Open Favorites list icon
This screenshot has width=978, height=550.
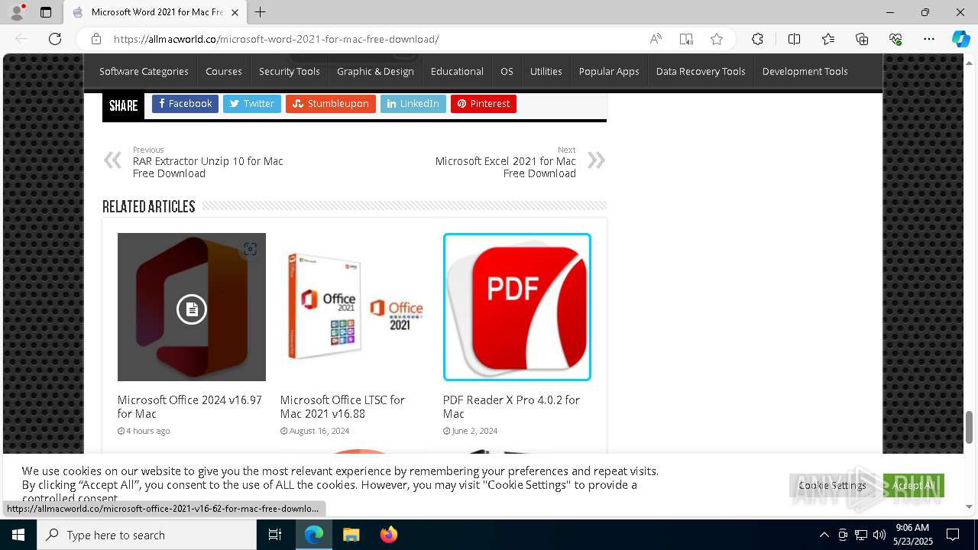pyautogui.click(x=828, y=39)
